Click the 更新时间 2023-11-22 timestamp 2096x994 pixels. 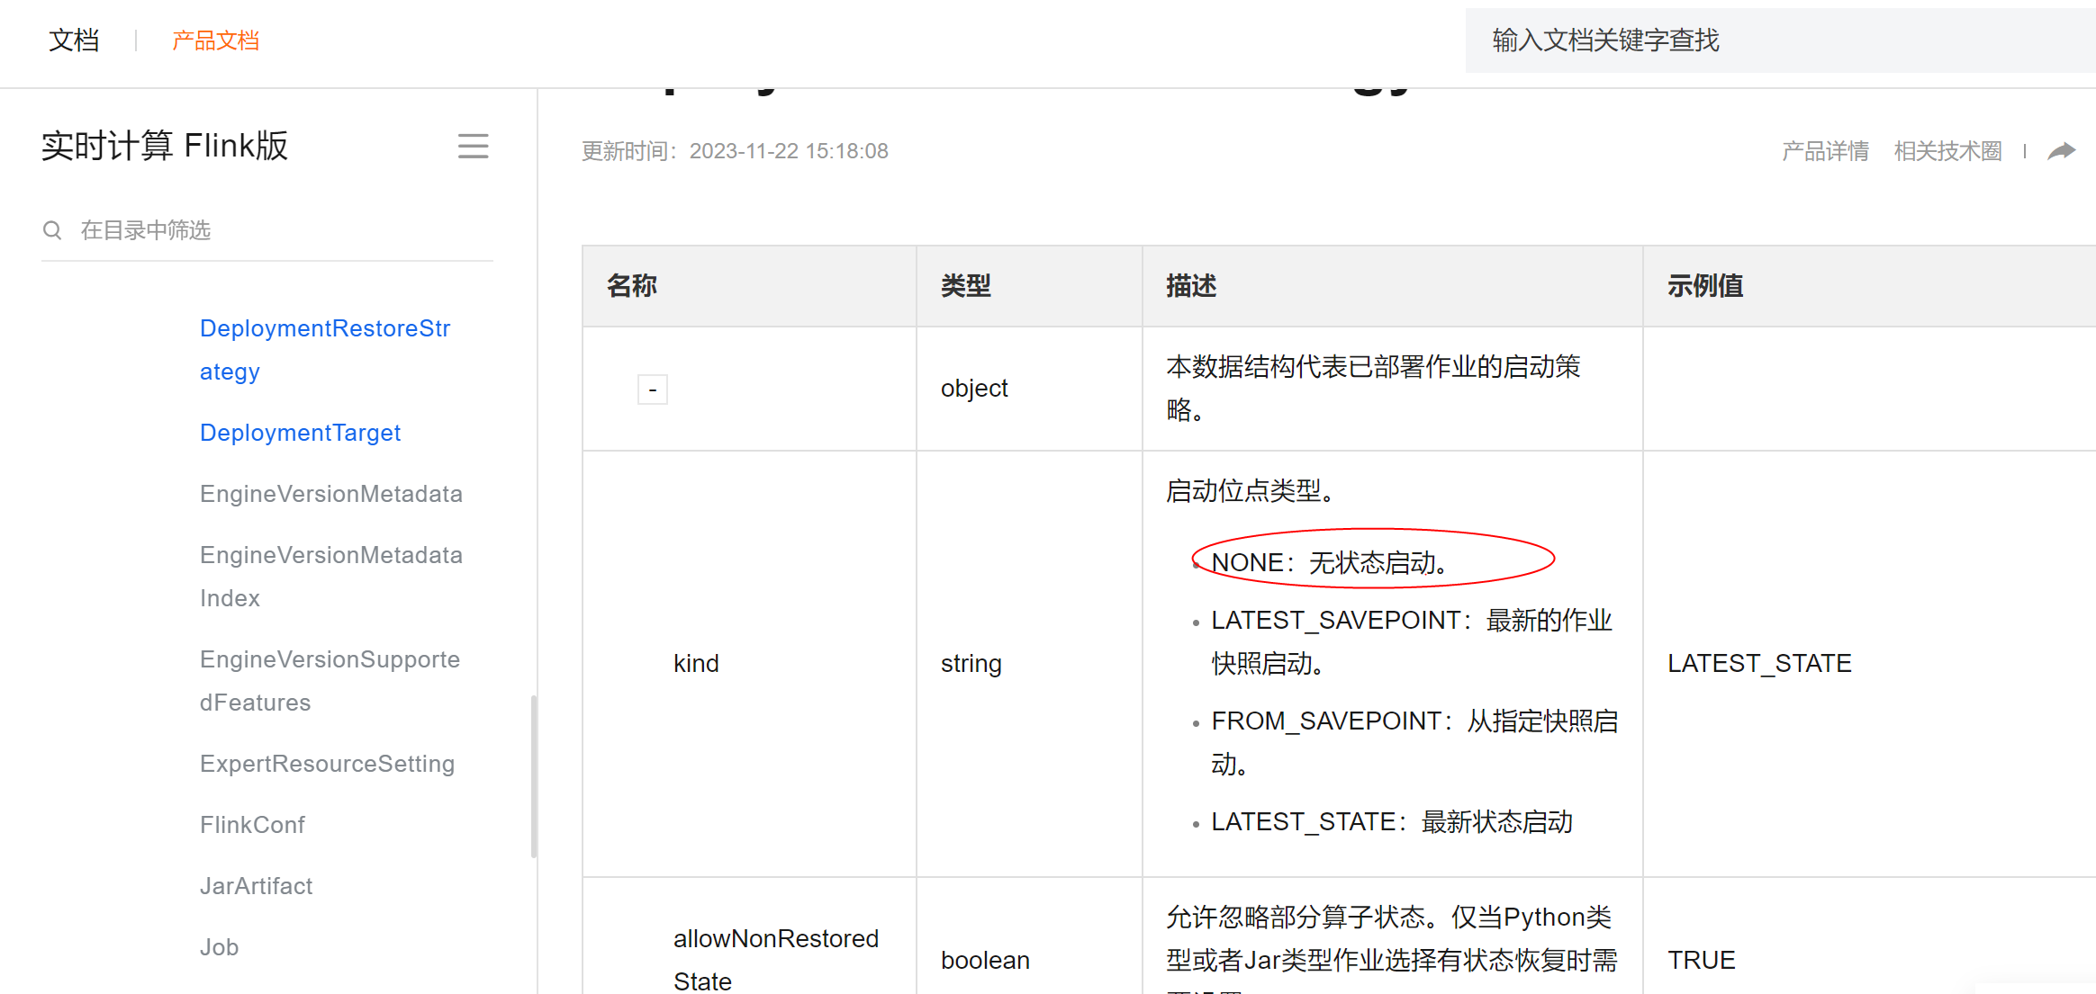pyautogui.click(x=735, y=151)
